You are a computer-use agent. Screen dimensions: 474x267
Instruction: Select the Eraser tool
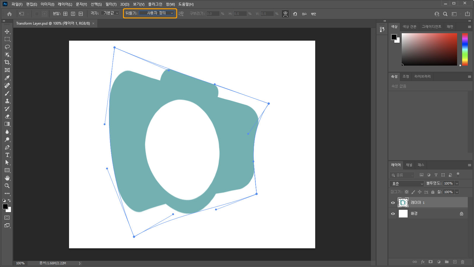tap(7, 116)
